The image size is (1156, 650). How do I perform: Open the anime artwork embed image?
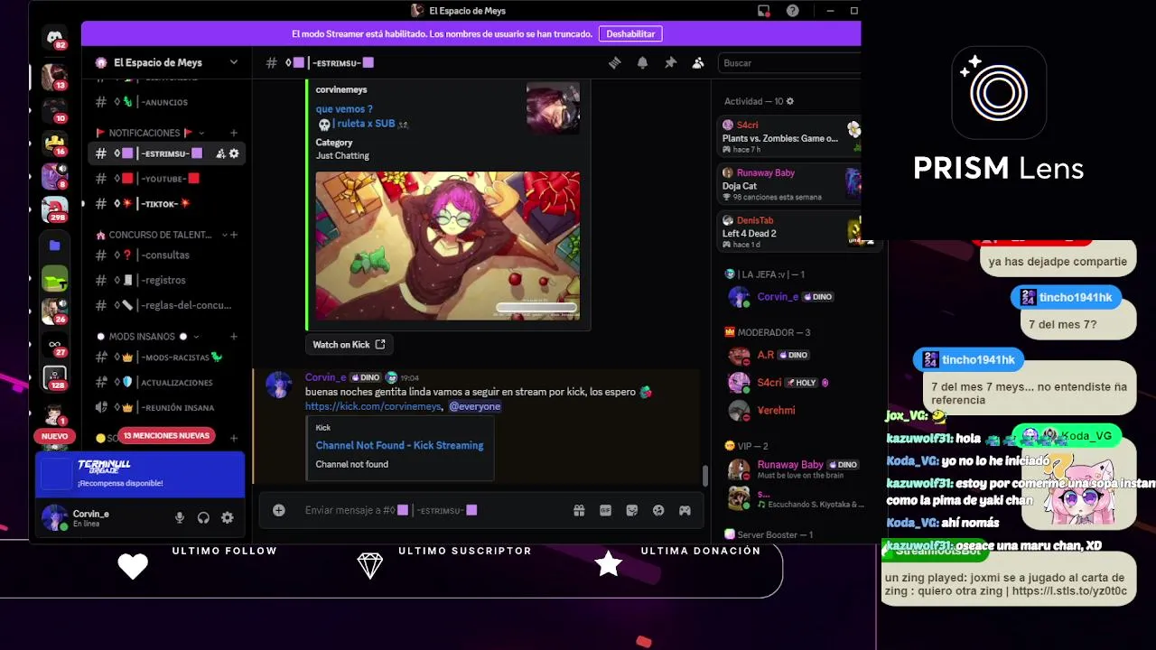(x=448, y=246)
